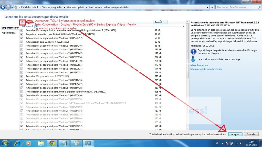Select the 'Importante (49)' tab
The height and width of the screenshot is (147, 262).
point(11,28)
